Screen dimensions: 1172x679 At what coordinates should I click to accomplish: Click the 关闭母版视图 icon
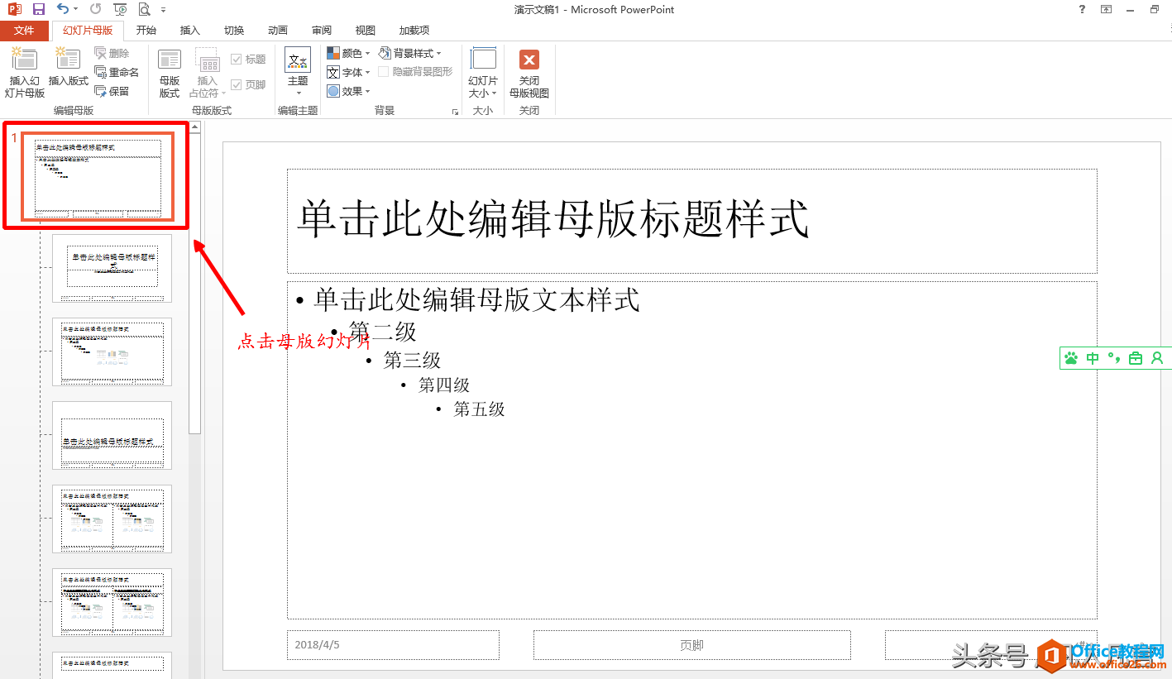(x=529, y=72)
